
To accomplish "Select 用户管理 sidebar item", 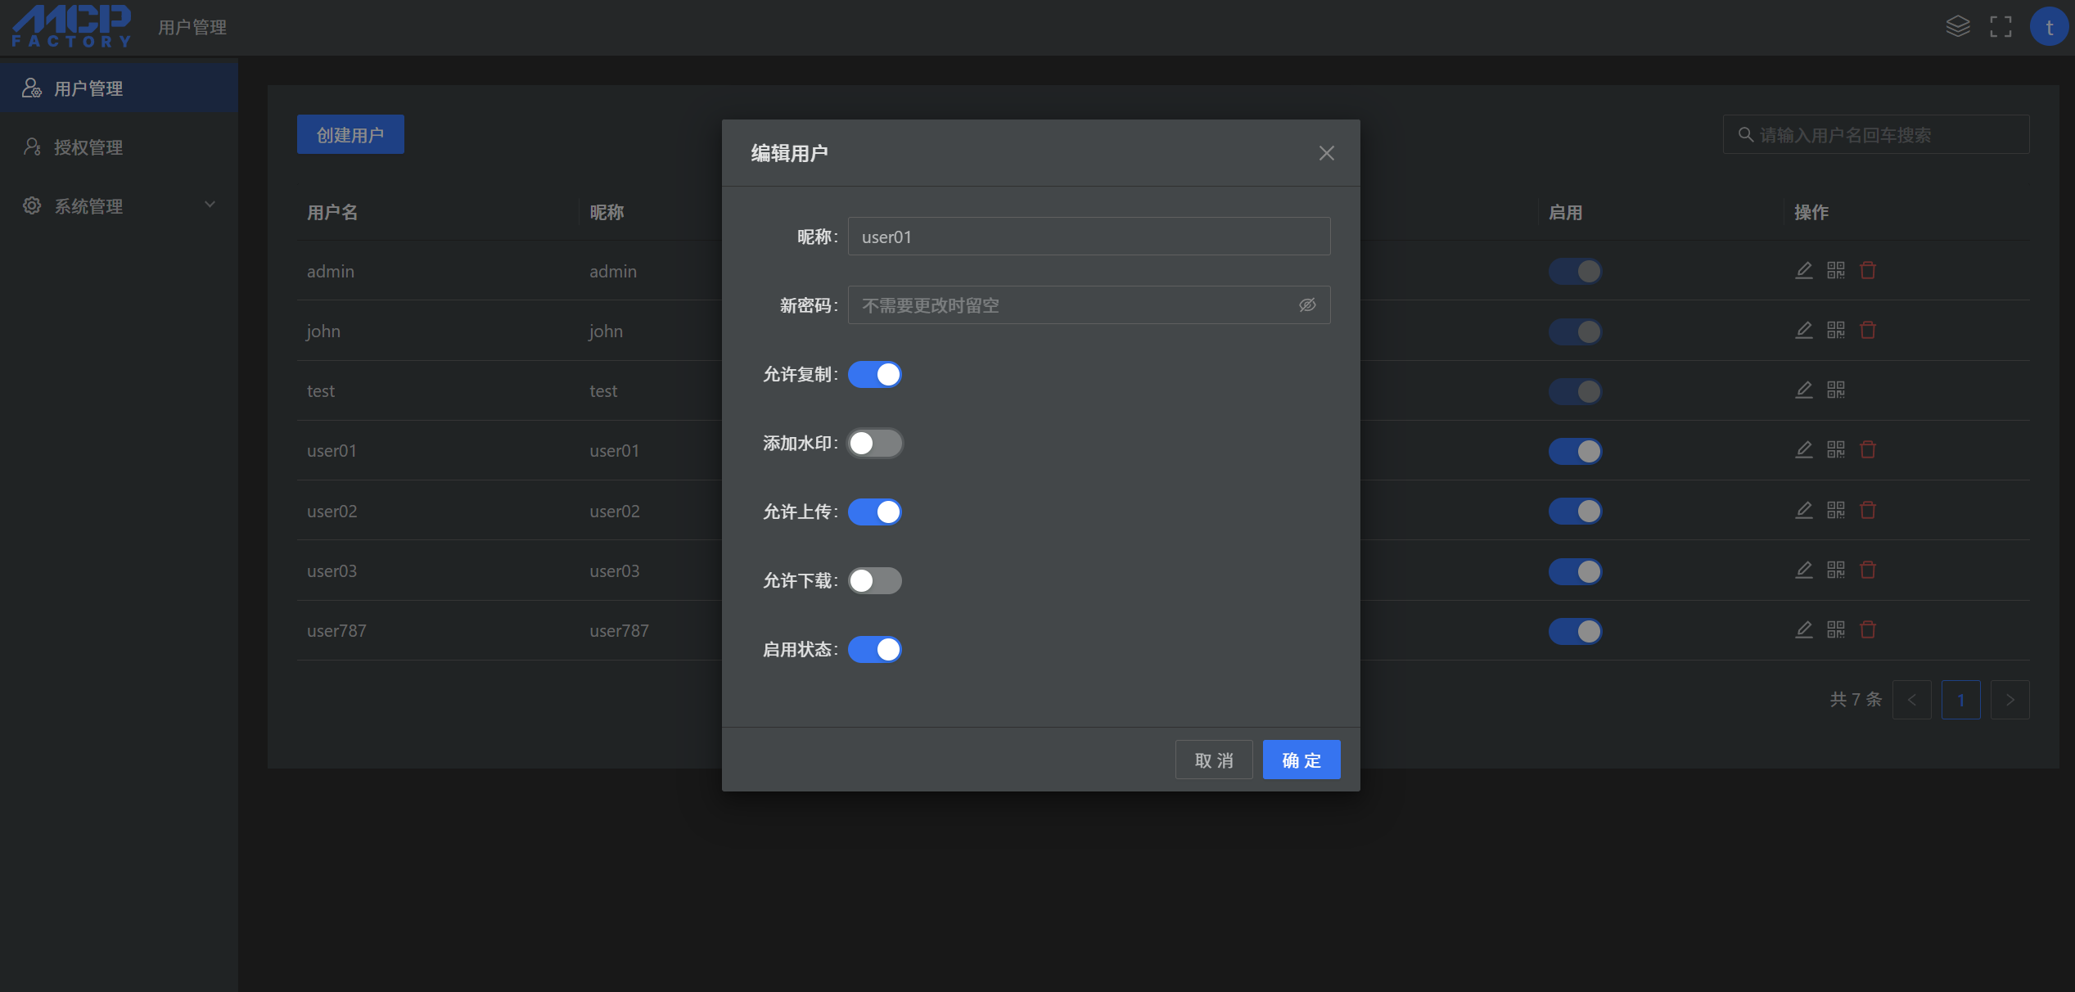I will pyautogui.click(x=88, y=88).
